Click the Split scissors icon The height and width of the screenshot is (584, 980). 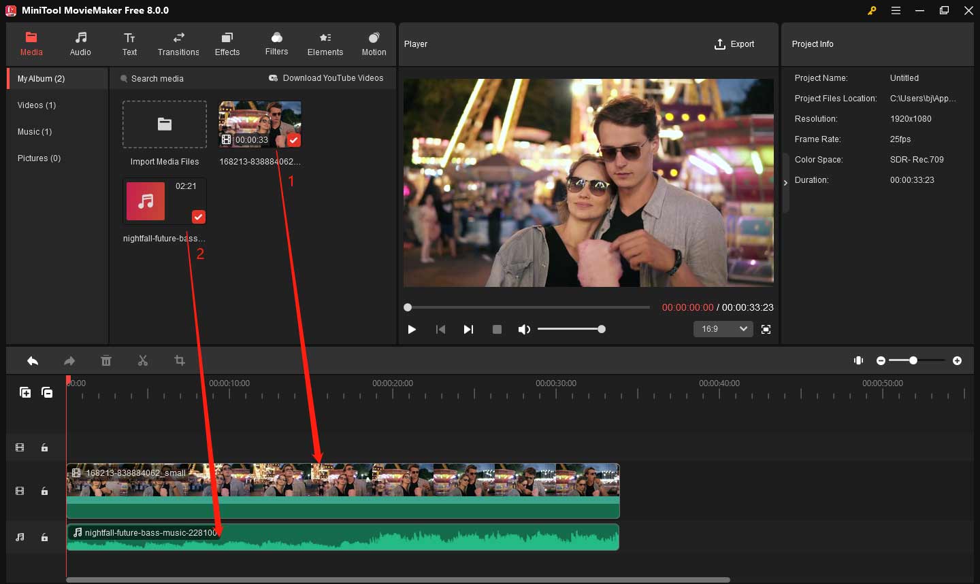point(143,361)
